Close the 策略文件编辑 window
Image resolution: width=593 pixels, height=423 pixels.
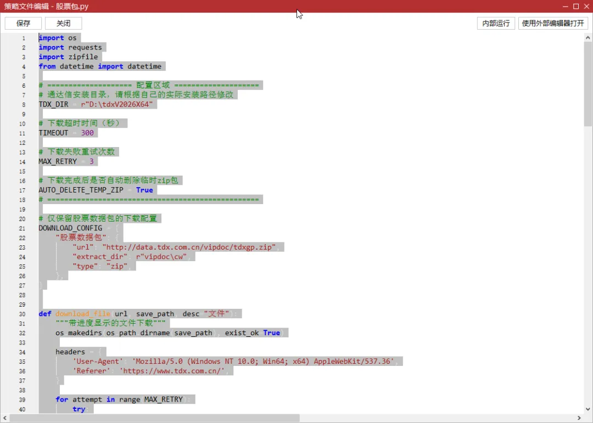[x=586, y=7]
